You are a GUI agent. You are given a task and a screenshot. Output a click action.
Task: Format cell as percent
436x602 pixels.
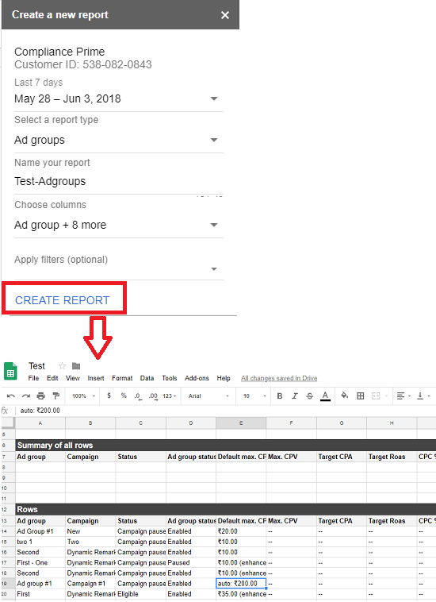124,396
